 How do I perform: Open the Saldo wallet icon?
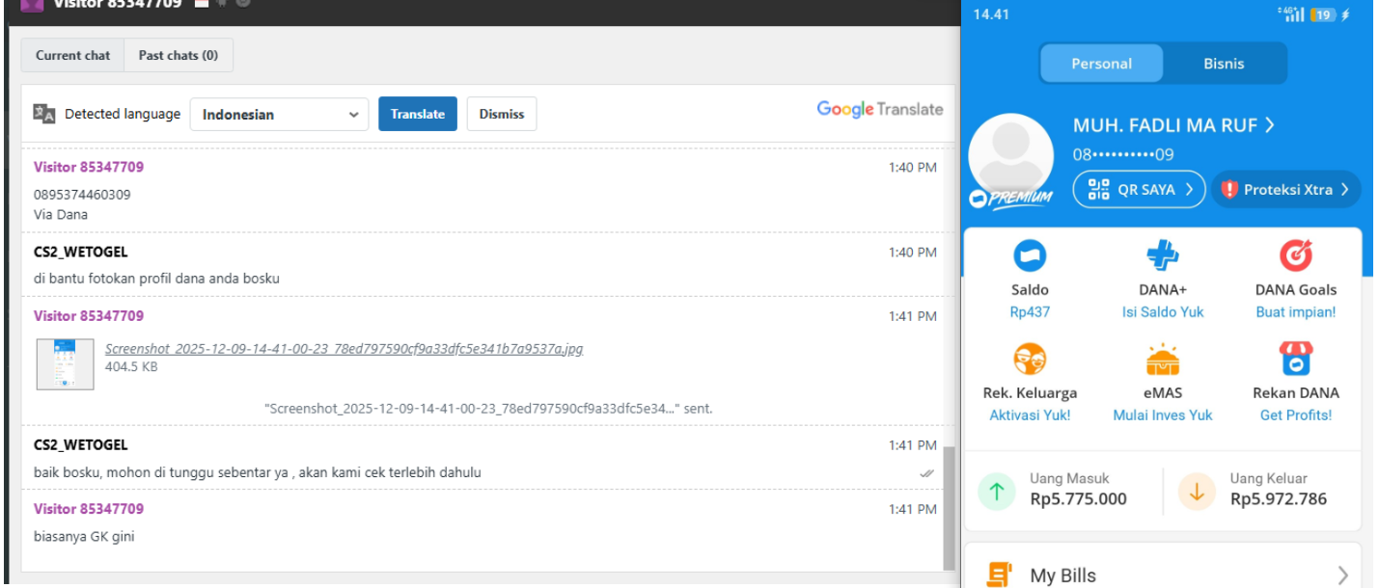pyautogui.click(x=1030, y=255)
